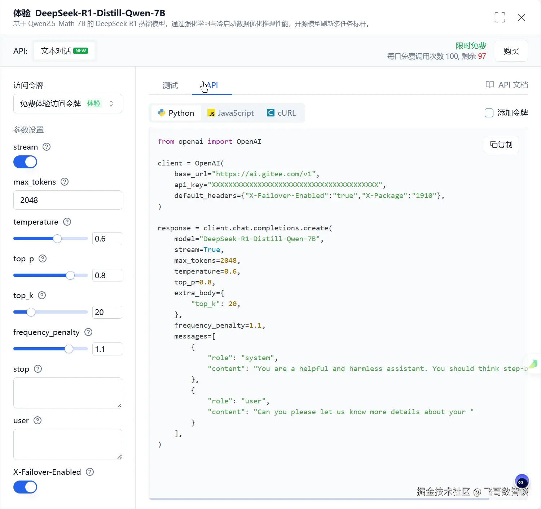Click the top_p help icon

pos(43,258)
